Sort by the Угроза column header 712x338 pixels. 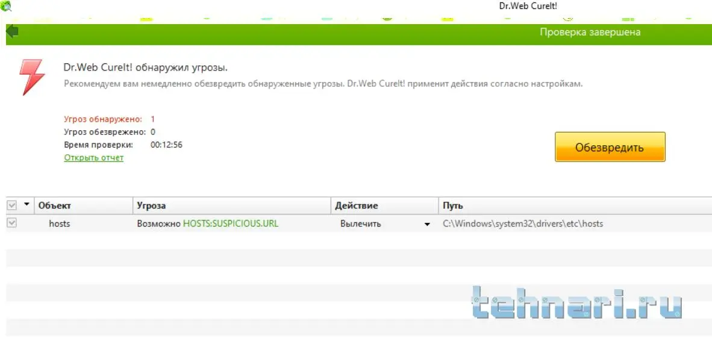coord(231,206)
